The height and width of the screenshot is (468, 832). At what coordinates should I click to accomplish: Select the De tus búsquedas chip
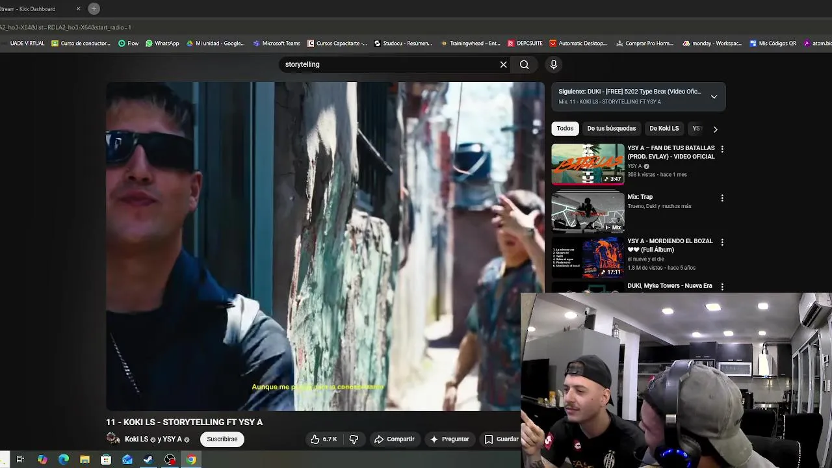point(612,129)
